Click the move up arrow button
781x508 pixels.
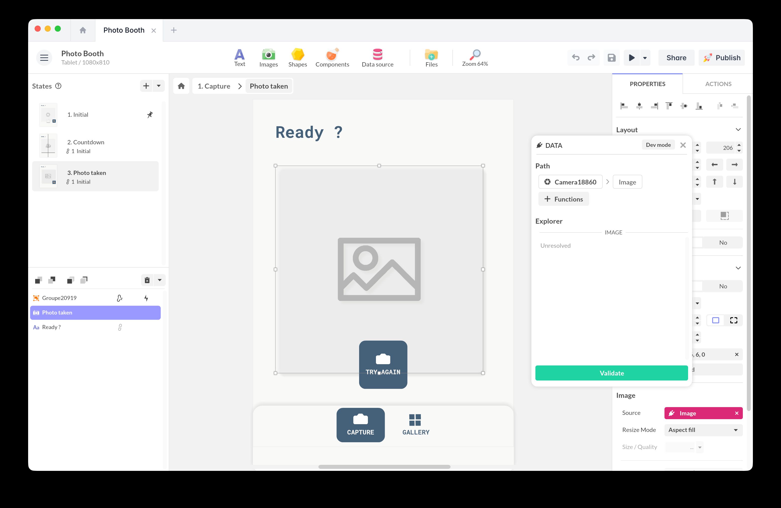[715, 182]
